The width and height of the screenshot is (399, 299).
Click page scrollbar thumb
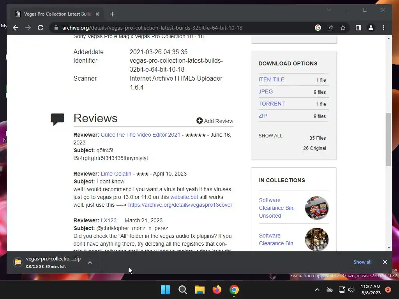click(x=388, y=139)
